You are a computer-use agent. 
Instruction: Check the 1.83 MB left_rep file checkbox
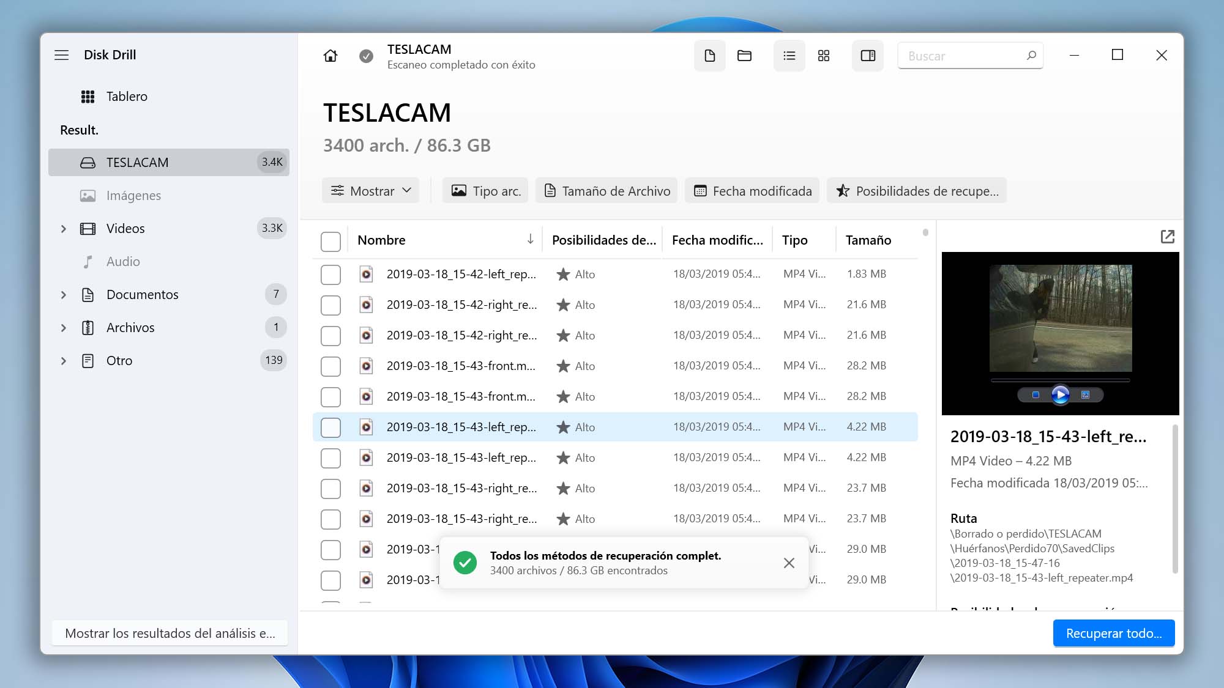[x=330, y=275]
